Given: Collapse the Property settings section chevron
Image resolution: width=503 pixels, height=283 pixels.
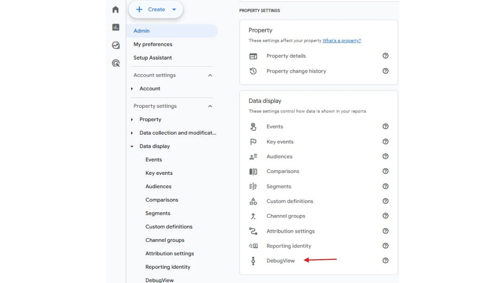Looking at the screenshot, I should (x=210, y=106).
